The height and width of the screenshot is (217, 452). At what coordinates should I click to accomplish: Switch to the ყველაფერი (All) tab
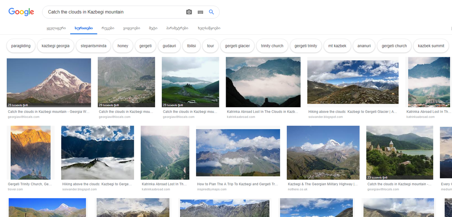pyautogui.click(x=56, y=28)
